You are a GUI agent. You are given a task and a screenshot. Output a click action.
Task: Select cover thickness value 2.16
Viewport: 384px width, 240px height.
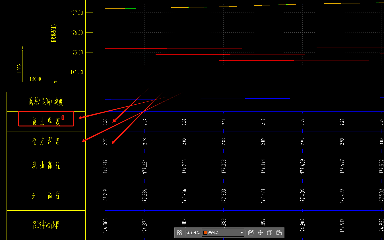pyautogui.click(x=263, y=122)
